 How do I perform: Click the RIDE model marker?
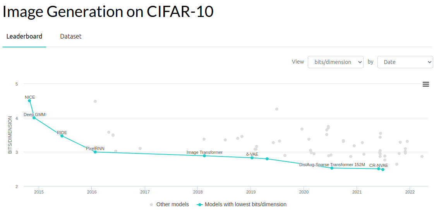(x=62, y=136)
